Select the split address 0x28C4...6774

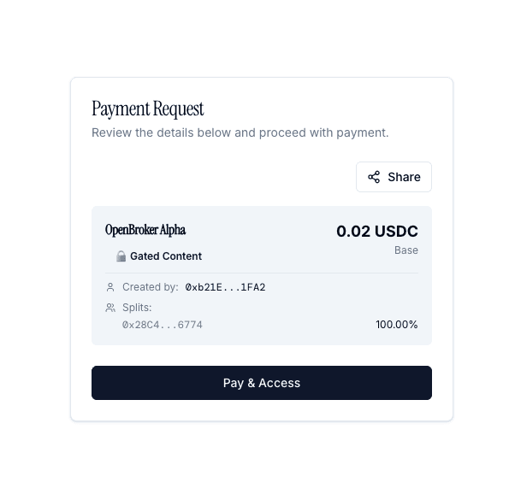(163, 325)
